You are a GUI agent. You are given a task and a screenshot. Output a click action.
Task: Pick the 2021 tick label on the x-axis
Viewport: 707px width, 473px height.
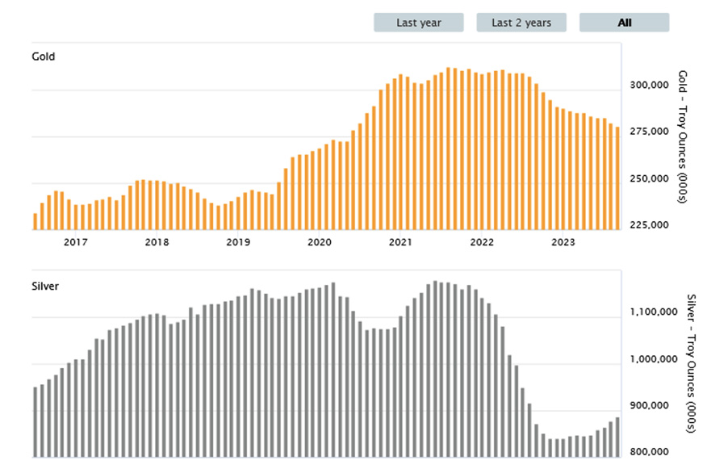pos(401,242)
